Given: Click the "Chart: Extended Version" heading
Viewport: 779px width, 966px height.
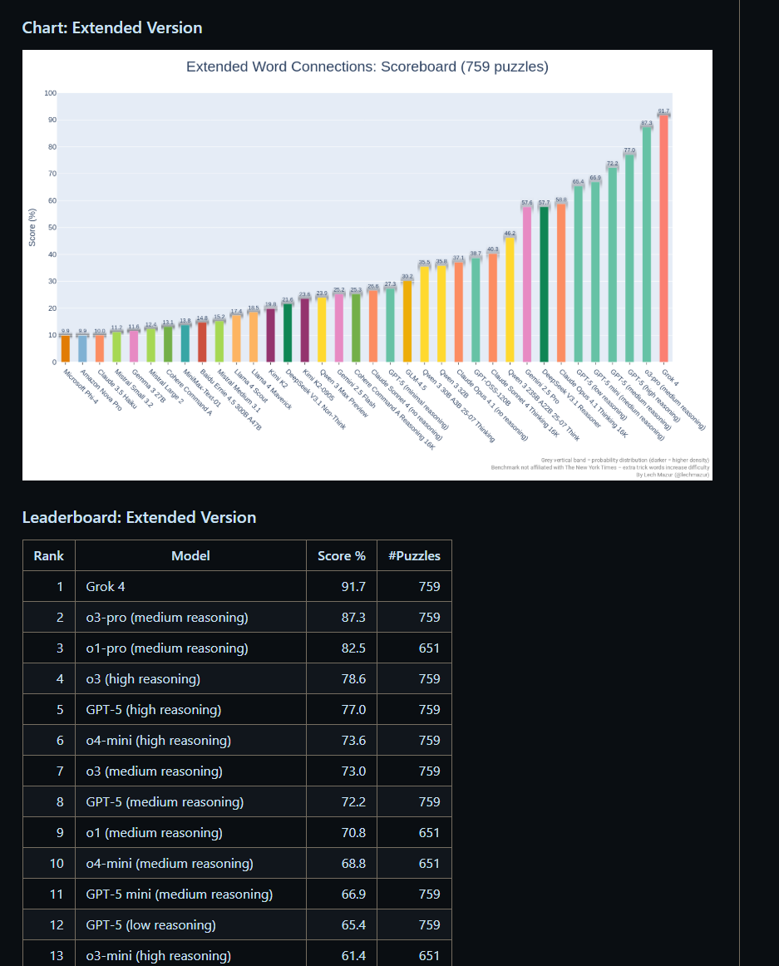Looking at the screenshot, I should click(x=112, y=27).
